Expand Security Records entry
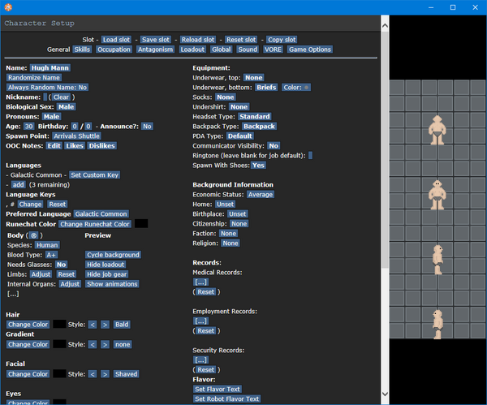487x405 pixels. pos(200,360)
